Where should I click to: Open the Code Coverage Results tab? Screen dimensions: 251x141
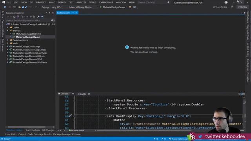click(39, 134)
